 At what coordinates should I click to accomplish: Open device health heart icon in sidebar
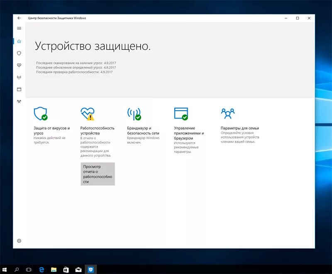(19, 65)
